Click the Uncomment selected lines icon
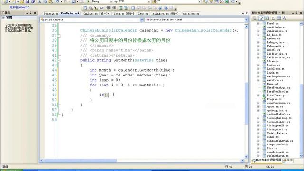 pos(126,8)
